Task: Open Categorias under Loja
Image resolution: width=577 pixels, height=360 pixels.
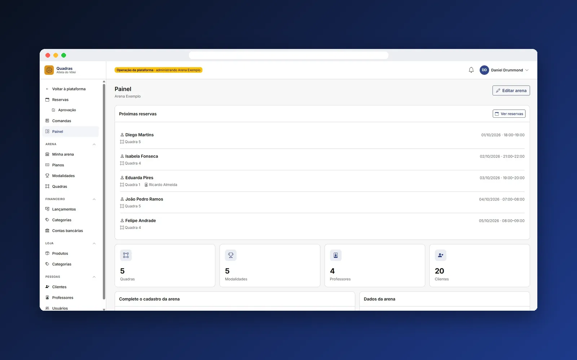Action: coord(71,264)
